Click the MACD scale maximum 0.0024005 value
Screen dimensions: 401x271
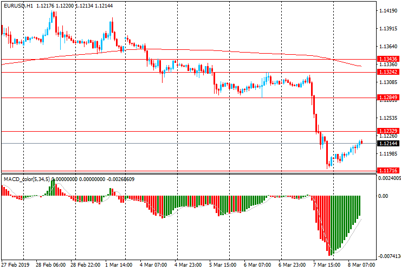pyautogui.click(x=390, y=178)
